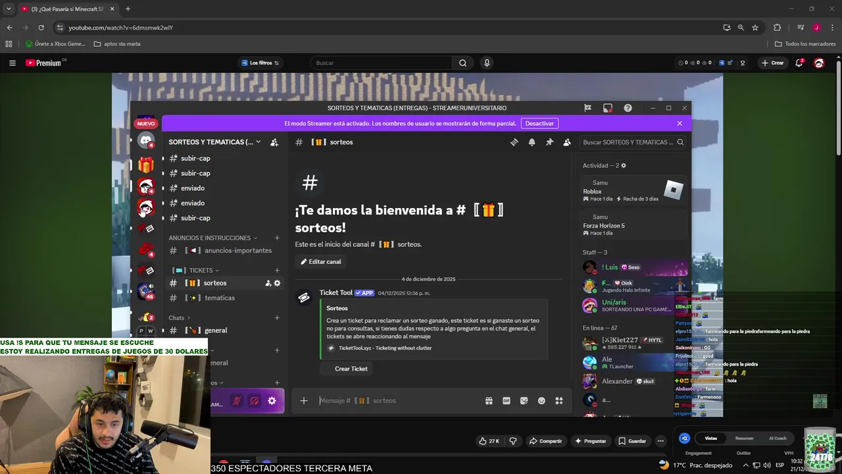This screenshot has width=842, height=474.
Task: Open message attachment plus button
Action: click(304, 400)
